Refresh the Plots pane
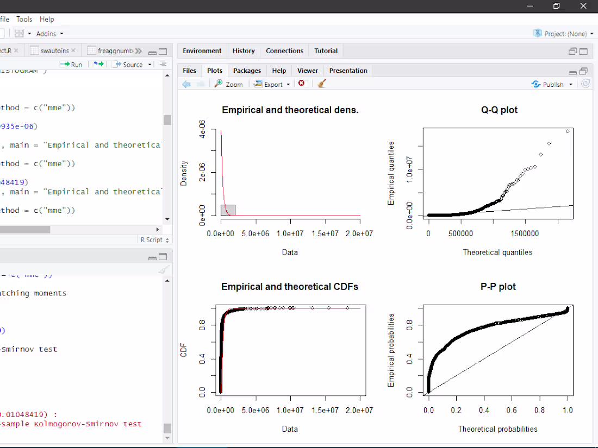Image resolution: width=598 pixels, height=448 pixels. 585,84
